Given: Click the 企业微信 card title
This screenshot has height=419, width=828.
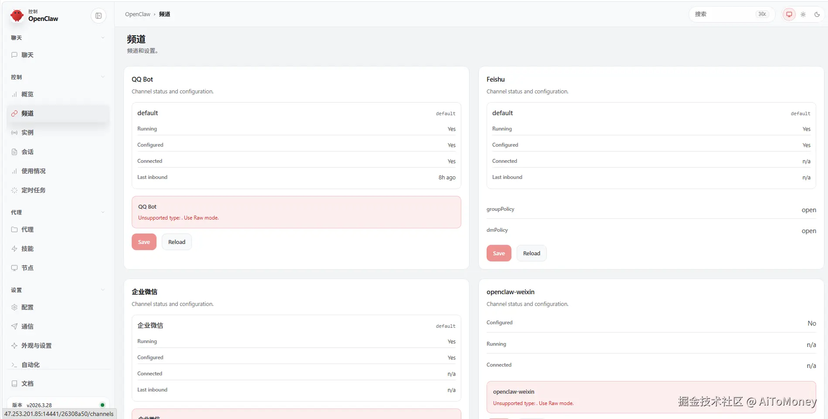Looking at the screenshot, I should pos(145,292).
